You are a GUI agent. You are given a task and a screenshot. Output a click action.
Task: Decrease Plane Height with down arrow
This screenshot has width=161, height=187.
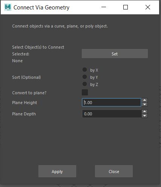coord(144,104)
